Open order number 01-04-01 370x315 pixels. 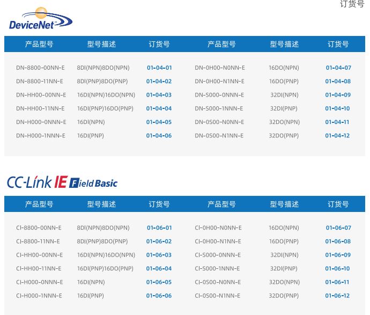click(159, 68)
